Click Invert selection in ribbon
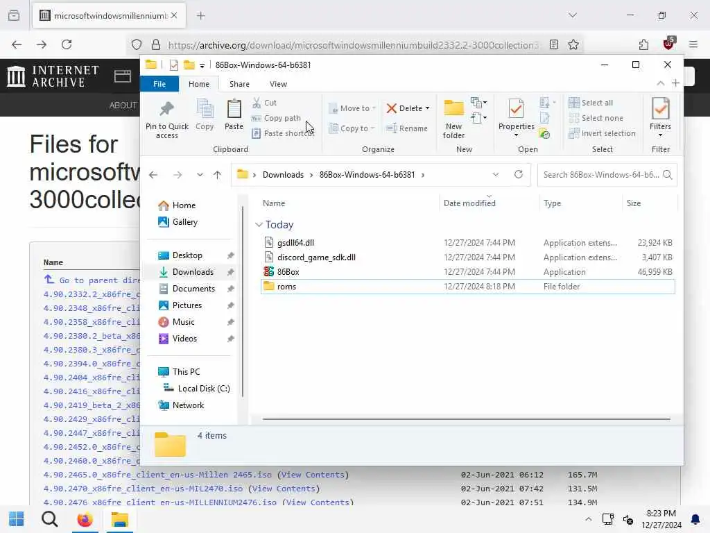The height and width of the screenshot is (533, 710). click(x=603, y=133)
